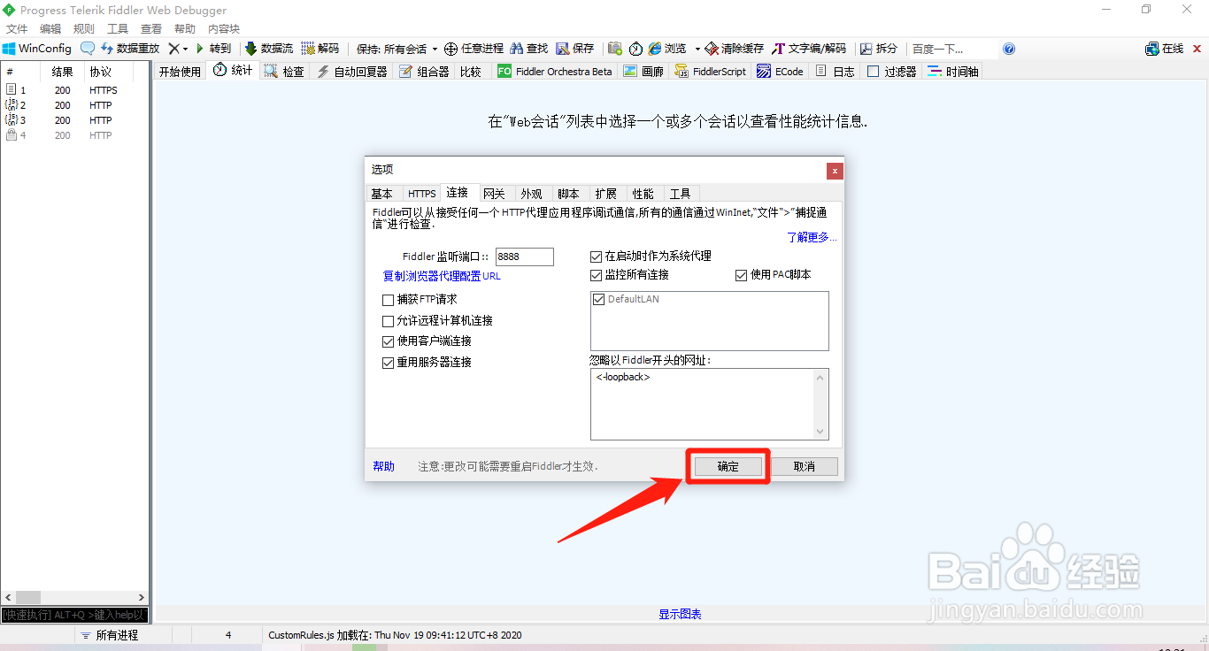The image size is (1209, 651).
Task: Click 复制浏览器代理配置 URL link
Action: (x=442, y=276)
